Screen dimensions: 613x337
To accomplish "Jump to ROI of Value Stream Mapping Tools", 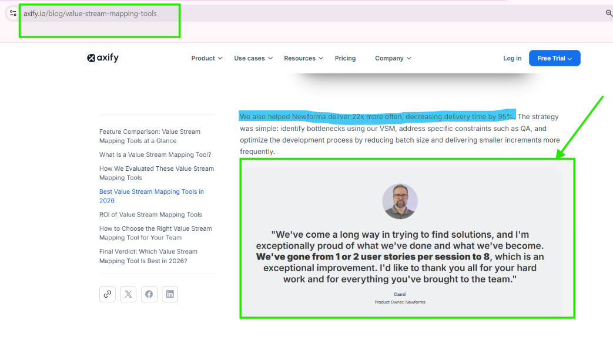I will (x=150, y=214).
